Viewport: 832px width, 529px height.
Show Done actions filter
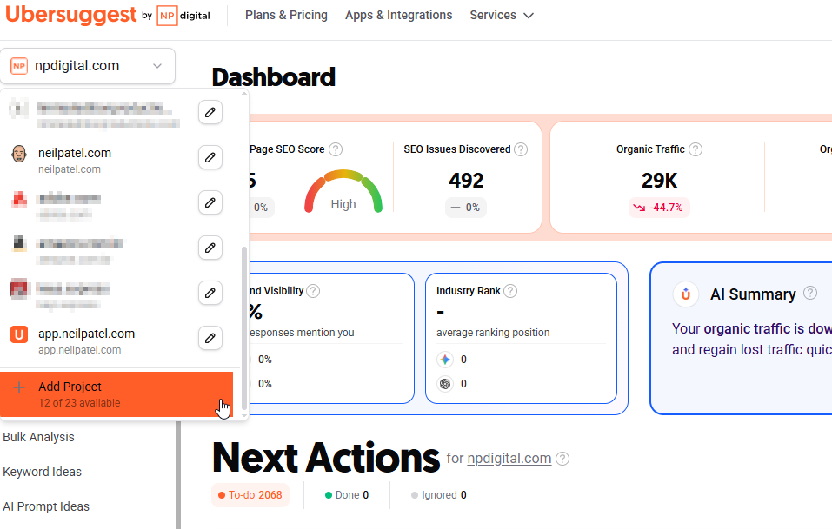[x=347, y=495]
